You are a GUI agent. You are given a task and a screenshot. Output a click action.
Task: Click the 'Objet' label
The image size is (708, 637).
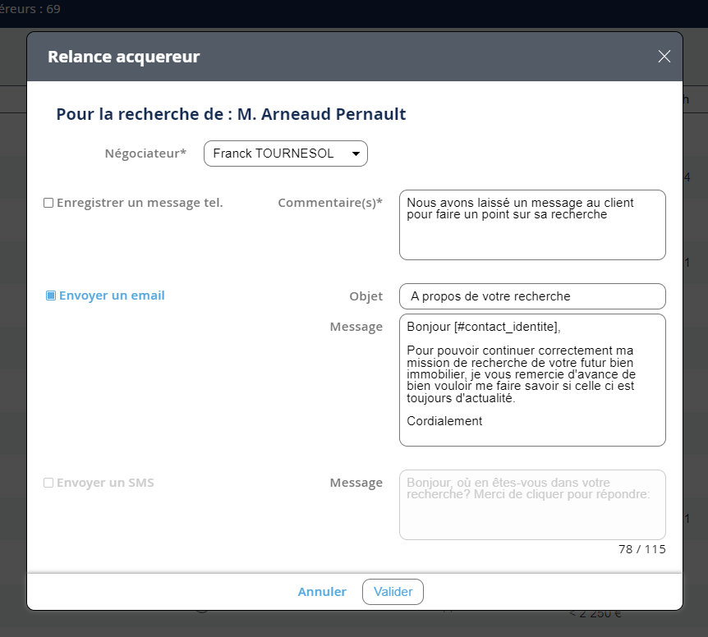click(365, 296)
